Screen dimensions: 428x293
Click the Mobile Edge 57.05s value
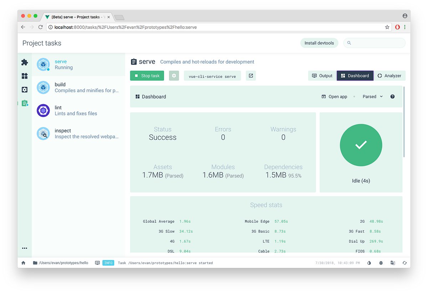coord(281,221)
